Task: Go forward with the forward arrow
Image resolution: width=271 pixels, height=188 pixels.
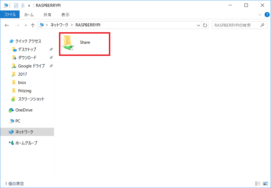Action: [x=17, y=25]
